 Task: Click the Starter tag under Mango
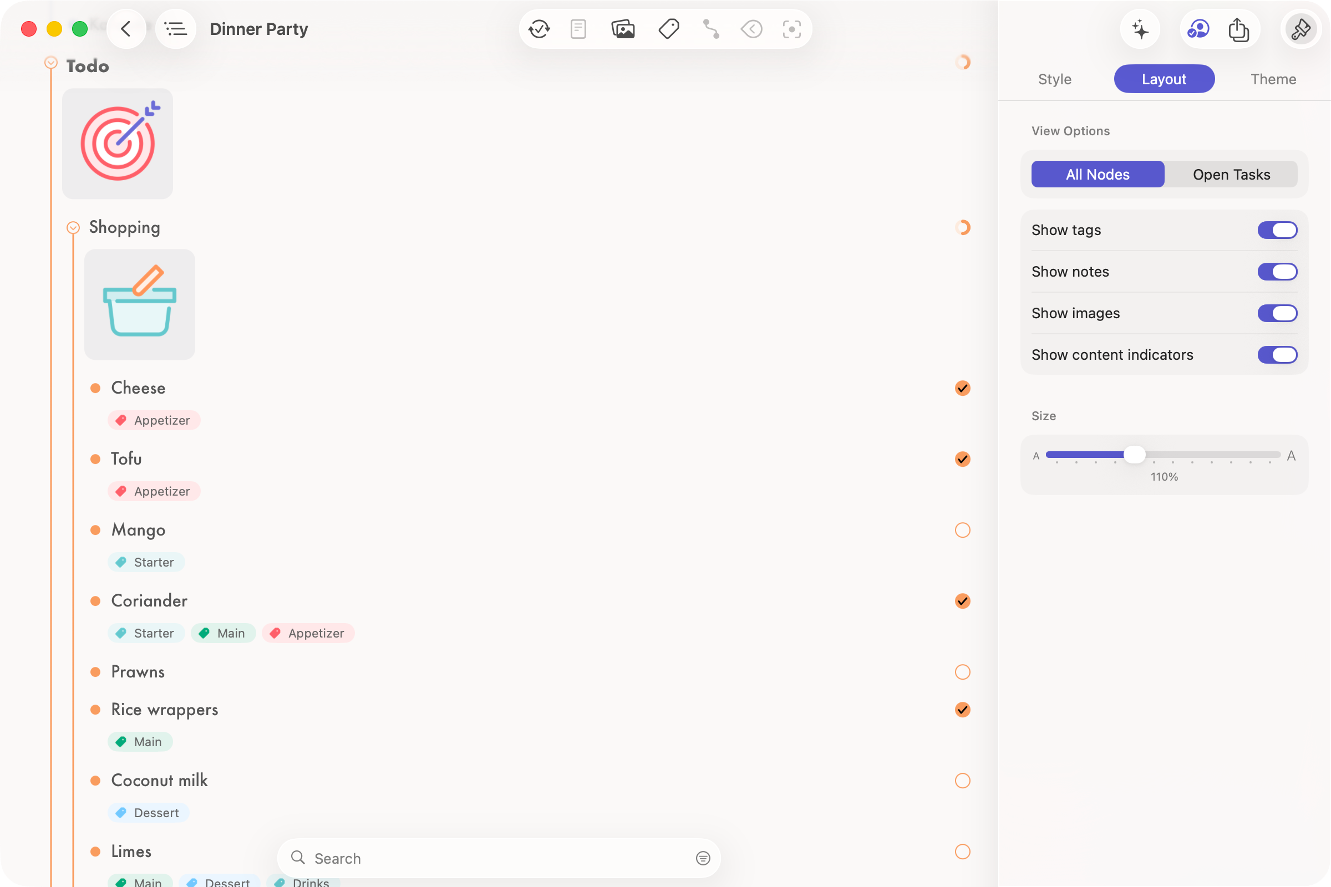click(x=146, y=562)
